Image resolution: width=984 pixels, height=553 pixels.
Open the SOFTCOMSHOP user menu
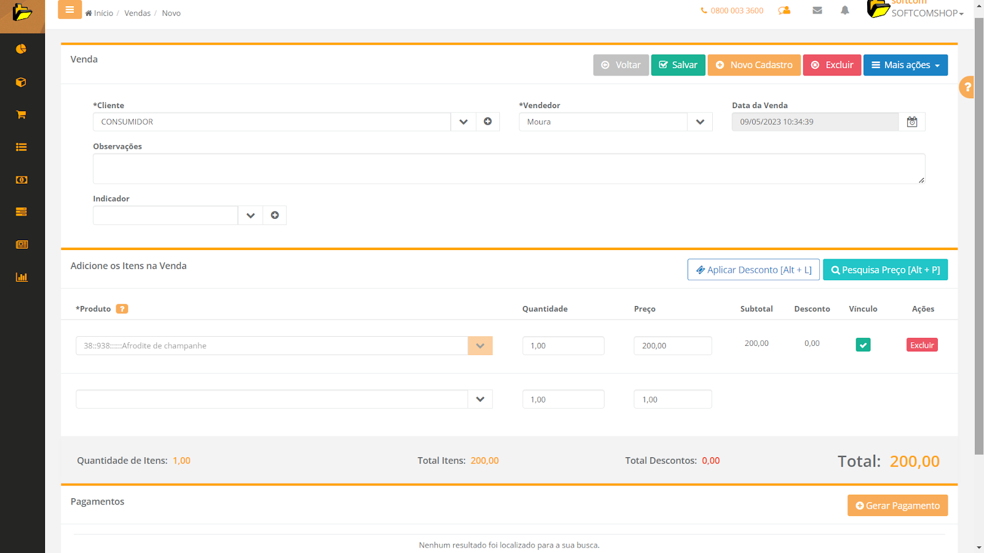tap(927, 13)
